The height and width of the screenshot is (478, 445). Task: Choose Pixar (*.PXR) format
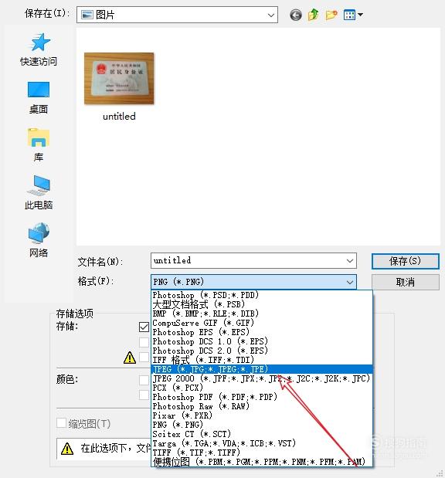(x=262, y=415)
